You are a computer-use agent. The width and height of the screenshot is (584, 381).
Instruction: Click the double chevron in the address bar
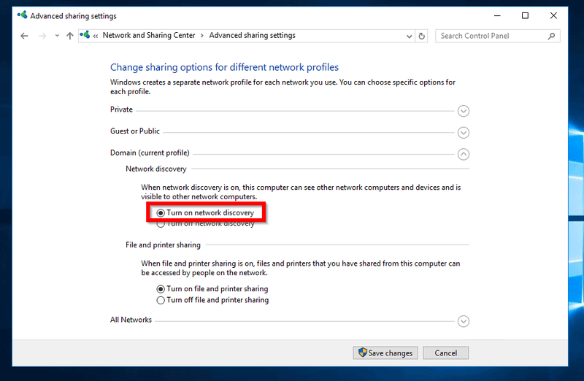96,36
